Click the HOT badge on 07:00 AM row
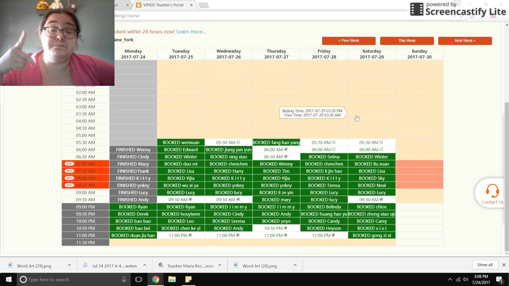 coord(69,164)
